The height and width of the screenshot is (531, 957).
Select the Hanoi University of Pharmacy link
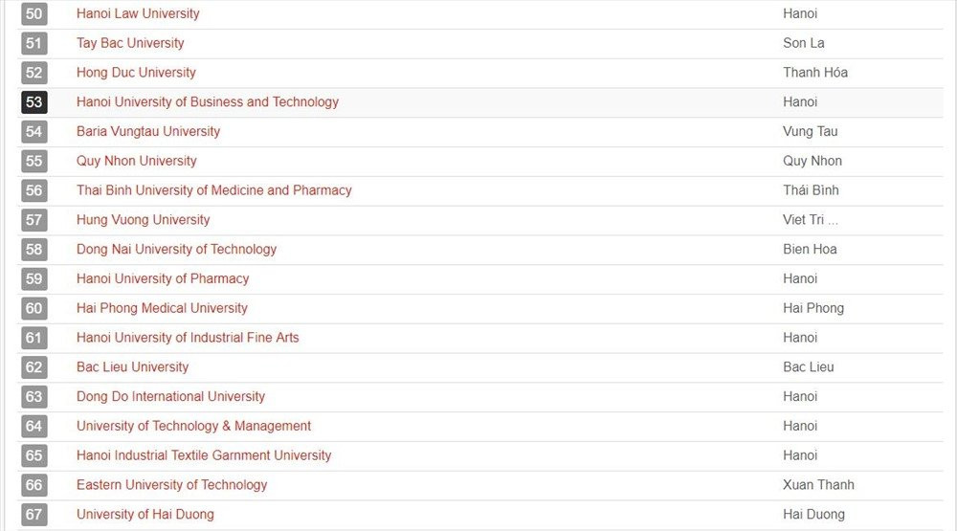pyautogui.click(x=163, y=278)
